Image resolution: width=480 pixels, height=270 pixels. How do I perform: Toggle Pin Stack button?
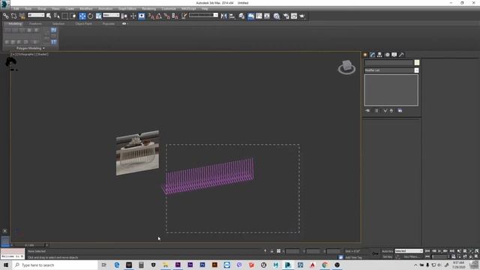point(367,110)
